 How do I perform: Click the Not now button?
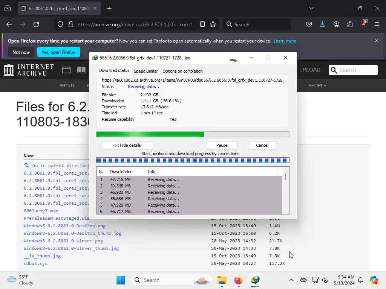21,52
